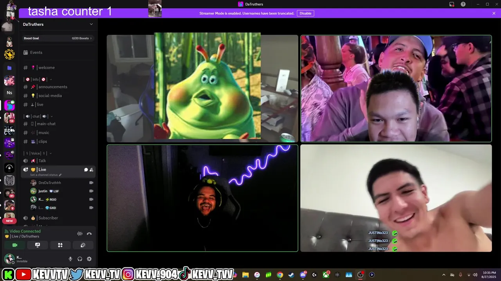Open the main-chat channel
501x281 pixels.
click(x=58, y=124)
